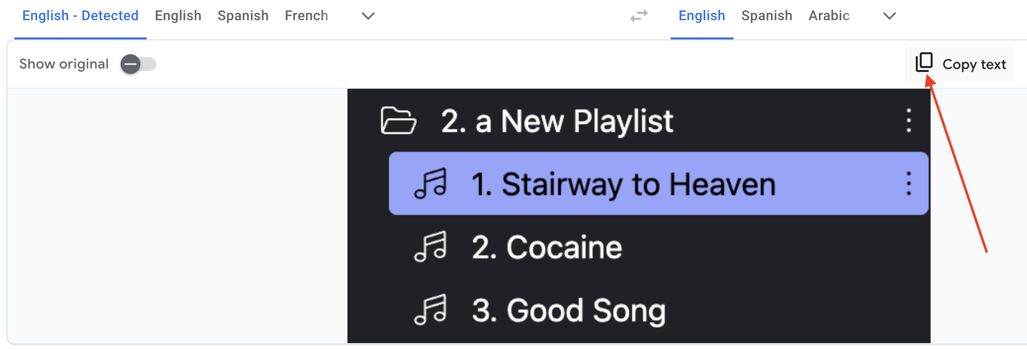
Task: Click the Show original label text
Action: [64, 64]
